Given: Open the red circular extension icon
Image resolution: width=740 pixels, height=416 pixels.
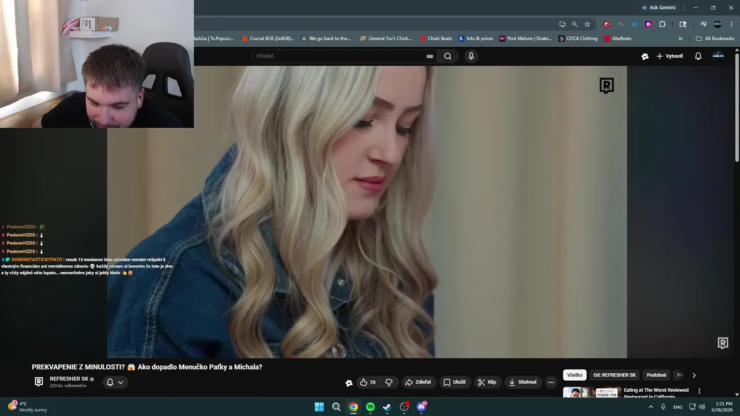Looking at the screenshot, I should (x=606, y=24).
